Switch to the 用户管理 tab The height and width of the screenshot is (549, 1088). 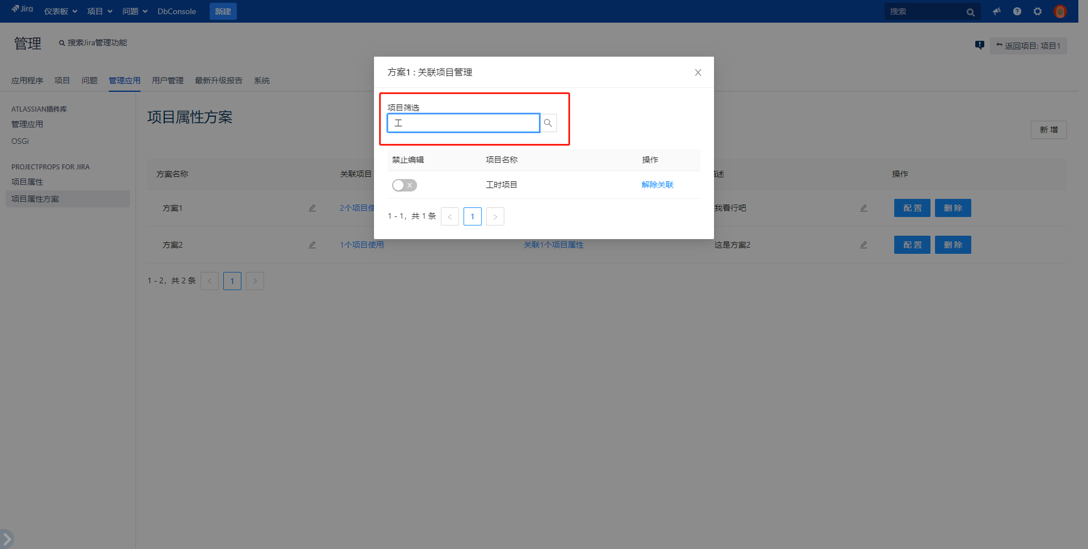(x=168, y=80)
